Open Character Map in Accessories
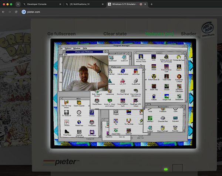The width and height of the screenshot is (222, 176). coord(163,119)
